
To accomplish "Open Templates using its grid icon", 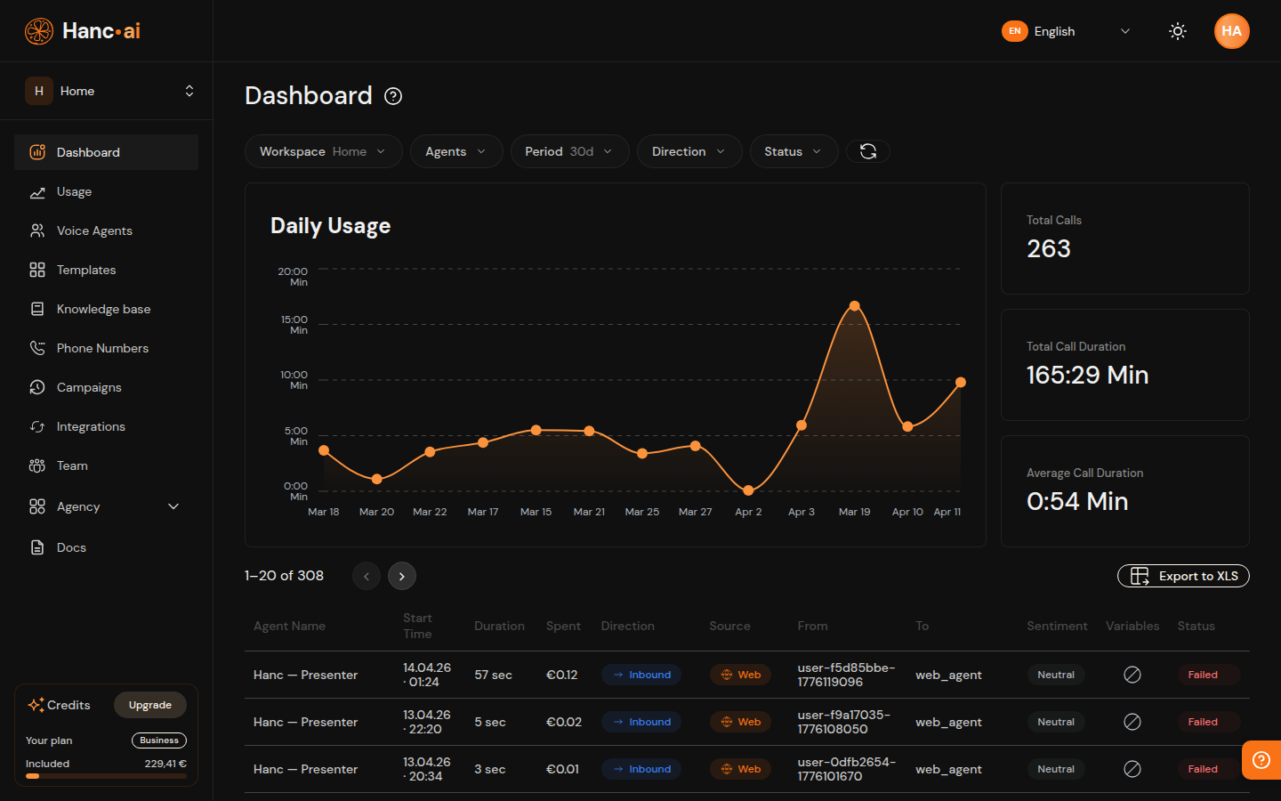I will pos(36,270).
